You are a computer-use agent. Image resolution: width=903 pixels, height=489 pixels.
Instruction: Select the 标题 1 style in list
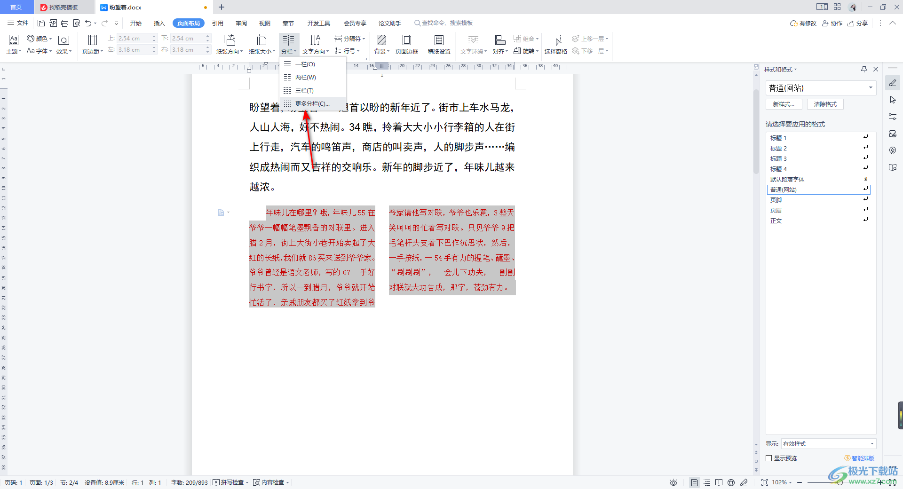click(819, 138)
